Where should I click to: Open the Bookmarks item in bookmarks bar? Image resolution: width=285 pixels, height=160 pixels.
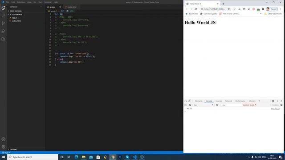coord(191,14)
